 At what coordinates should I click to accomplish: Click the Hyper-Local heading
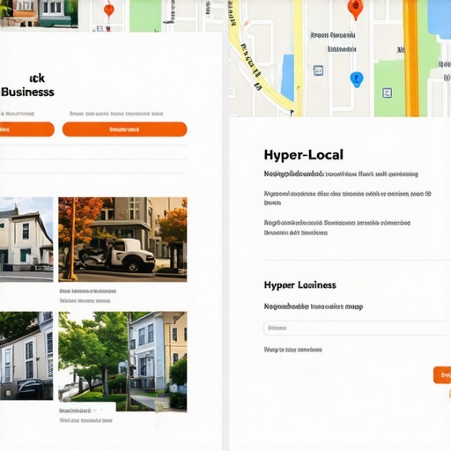[304, 155]
